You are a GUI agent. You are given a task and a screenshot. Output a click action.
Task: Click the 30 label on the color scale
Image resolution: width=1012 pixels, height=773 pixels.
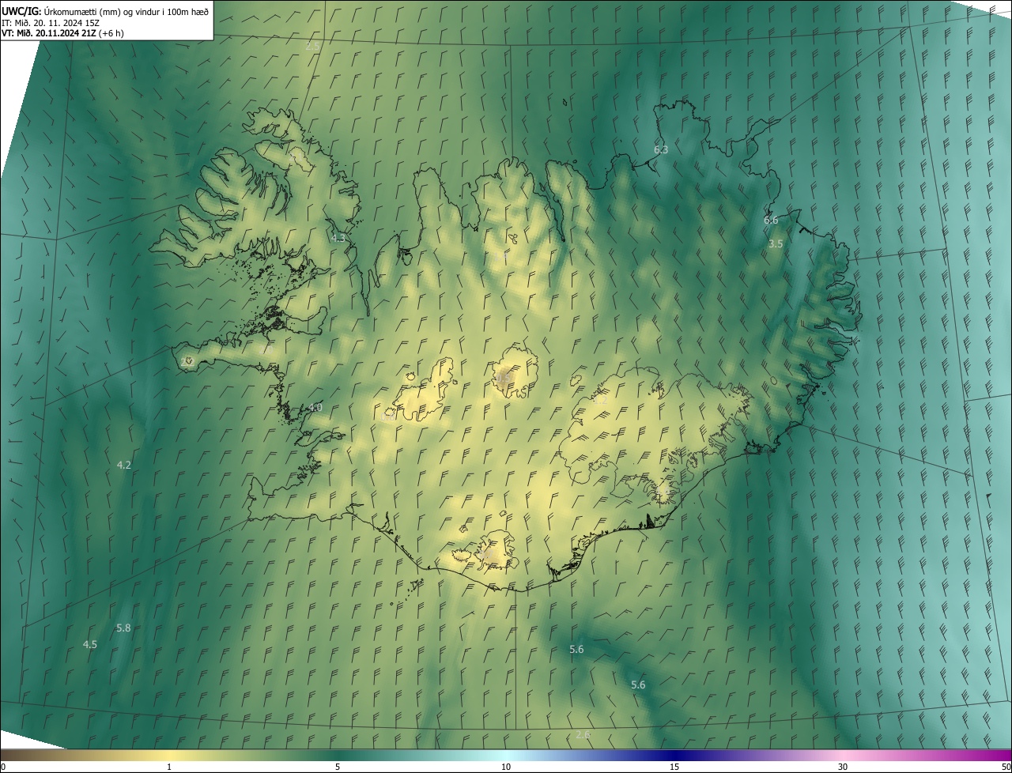(843, 767)
